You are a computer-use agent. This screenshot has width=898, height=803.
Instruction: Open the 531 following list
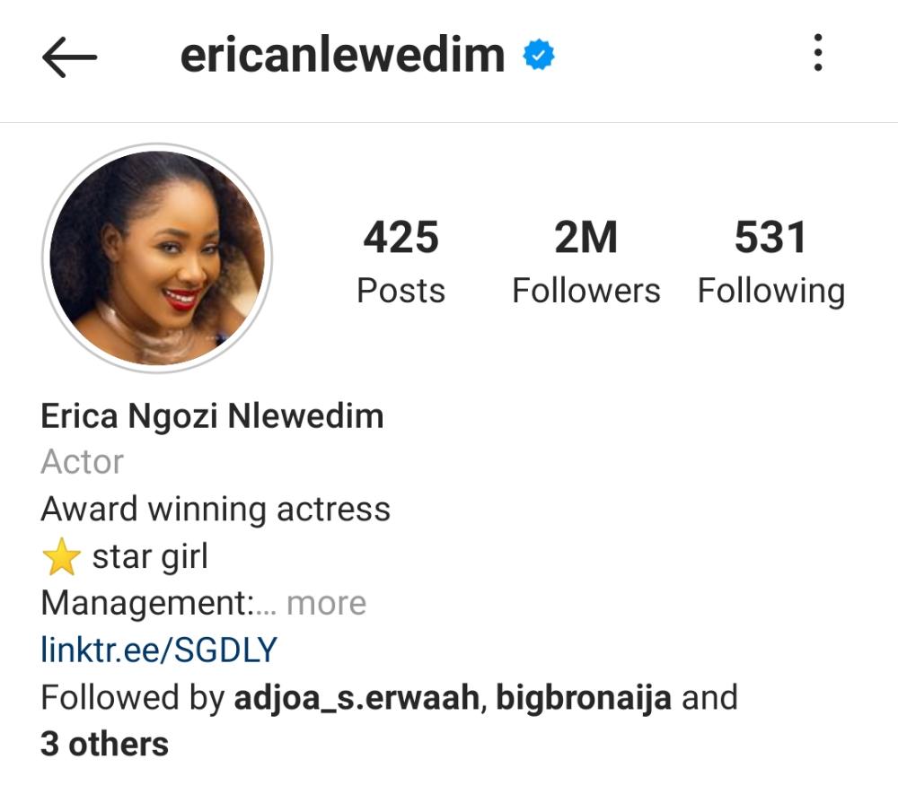(770, 260)
